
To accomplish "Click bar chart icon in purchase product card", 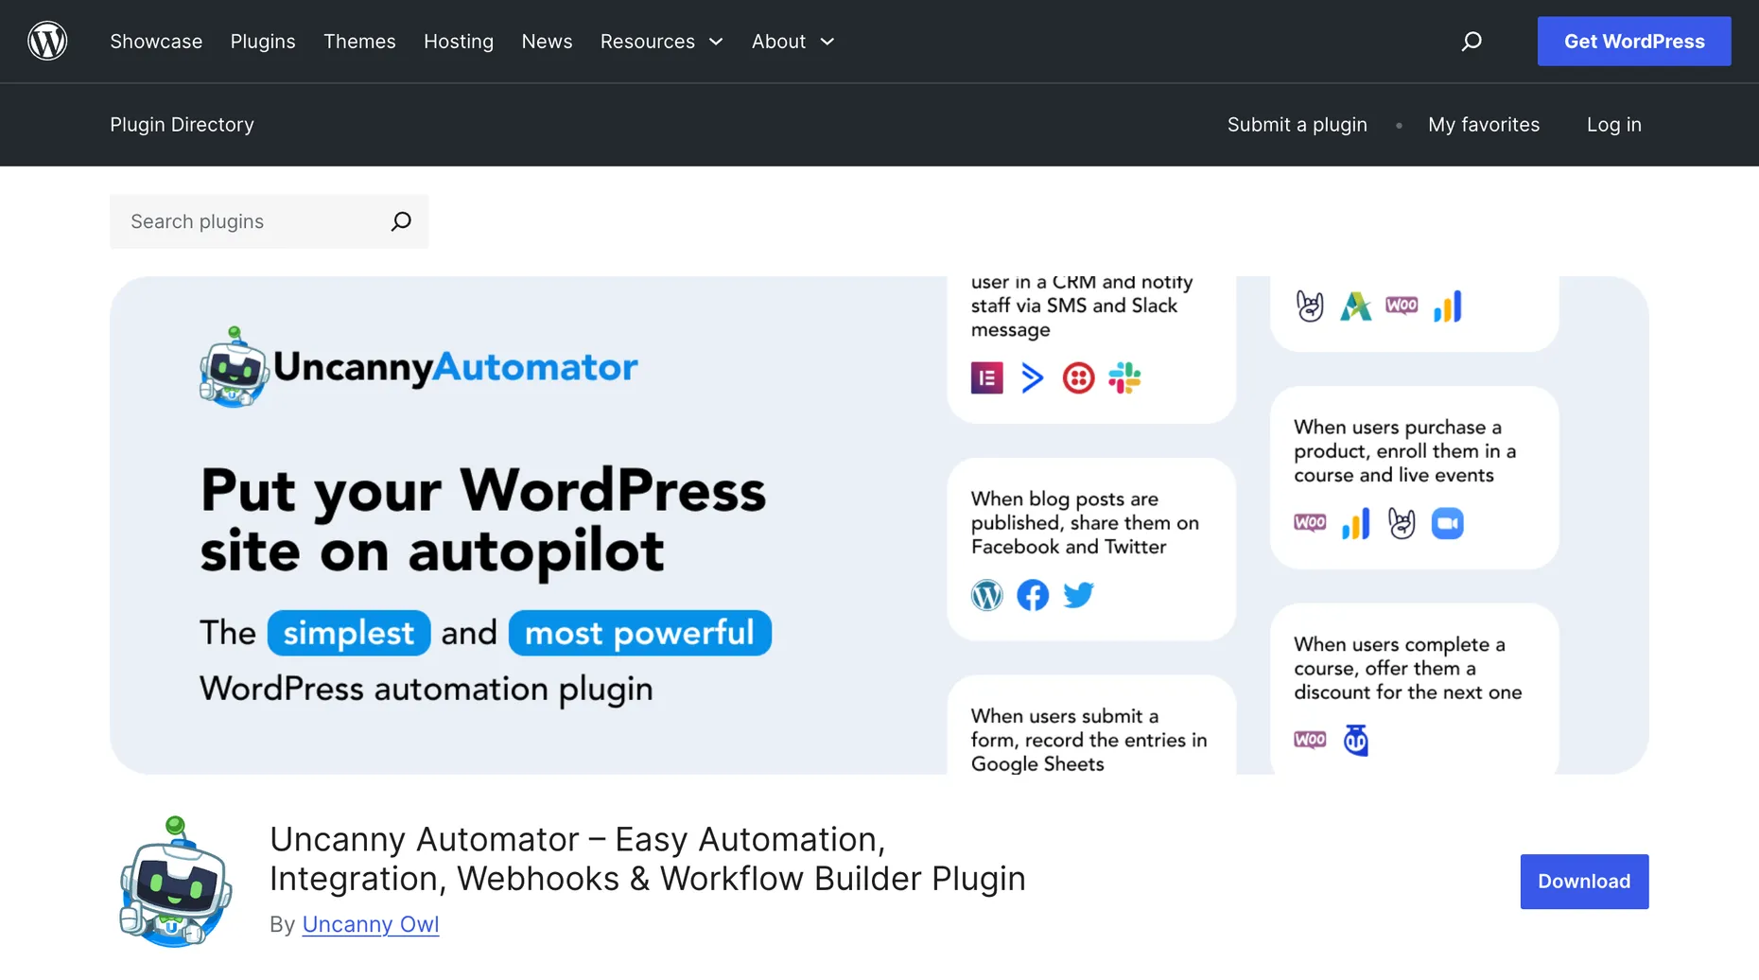I will (1355, 523).
